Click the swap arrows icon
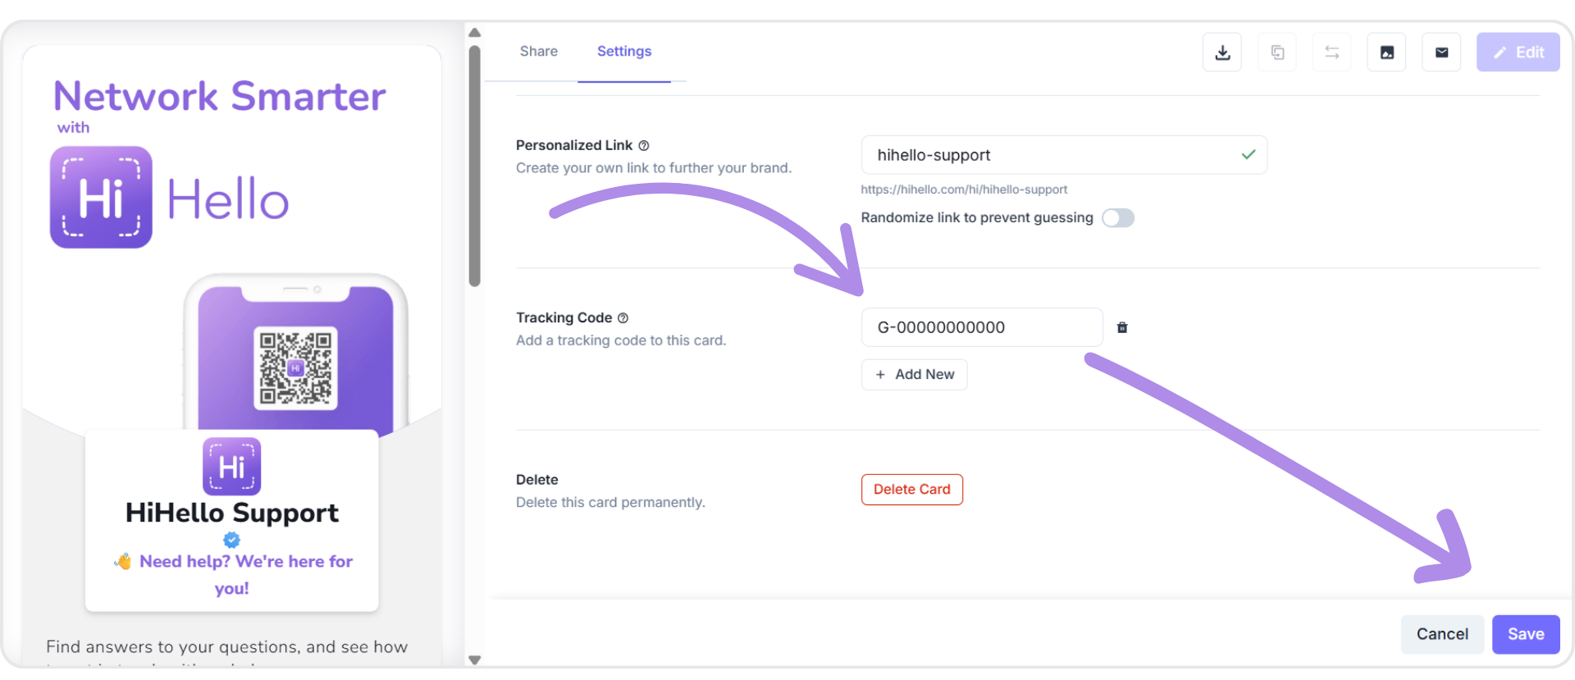1575x680 pixels. (x=1332, y=52)
